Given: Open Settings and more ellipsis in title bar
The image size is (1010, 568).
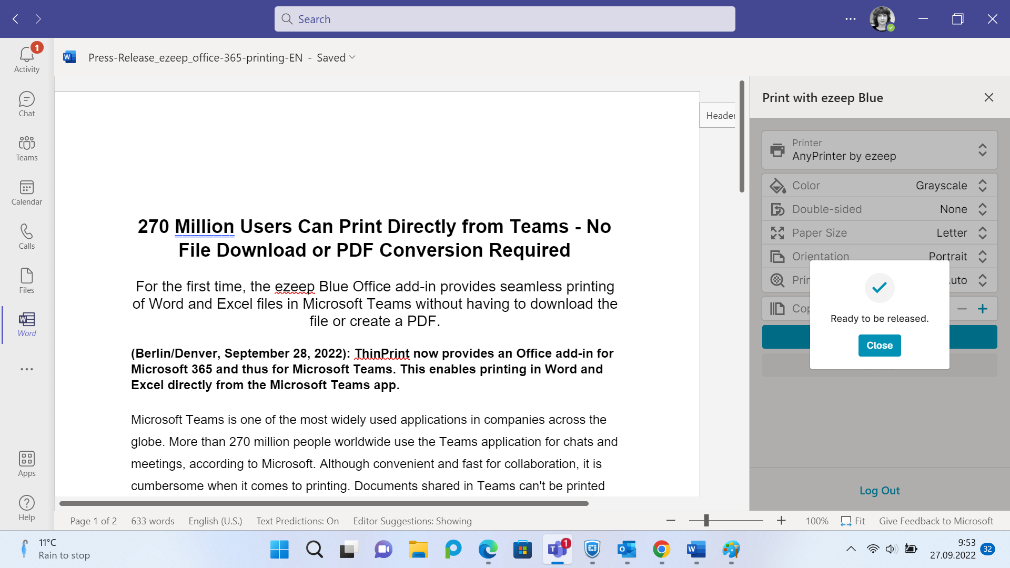Looking at the screenshot, I should point(851,19).
